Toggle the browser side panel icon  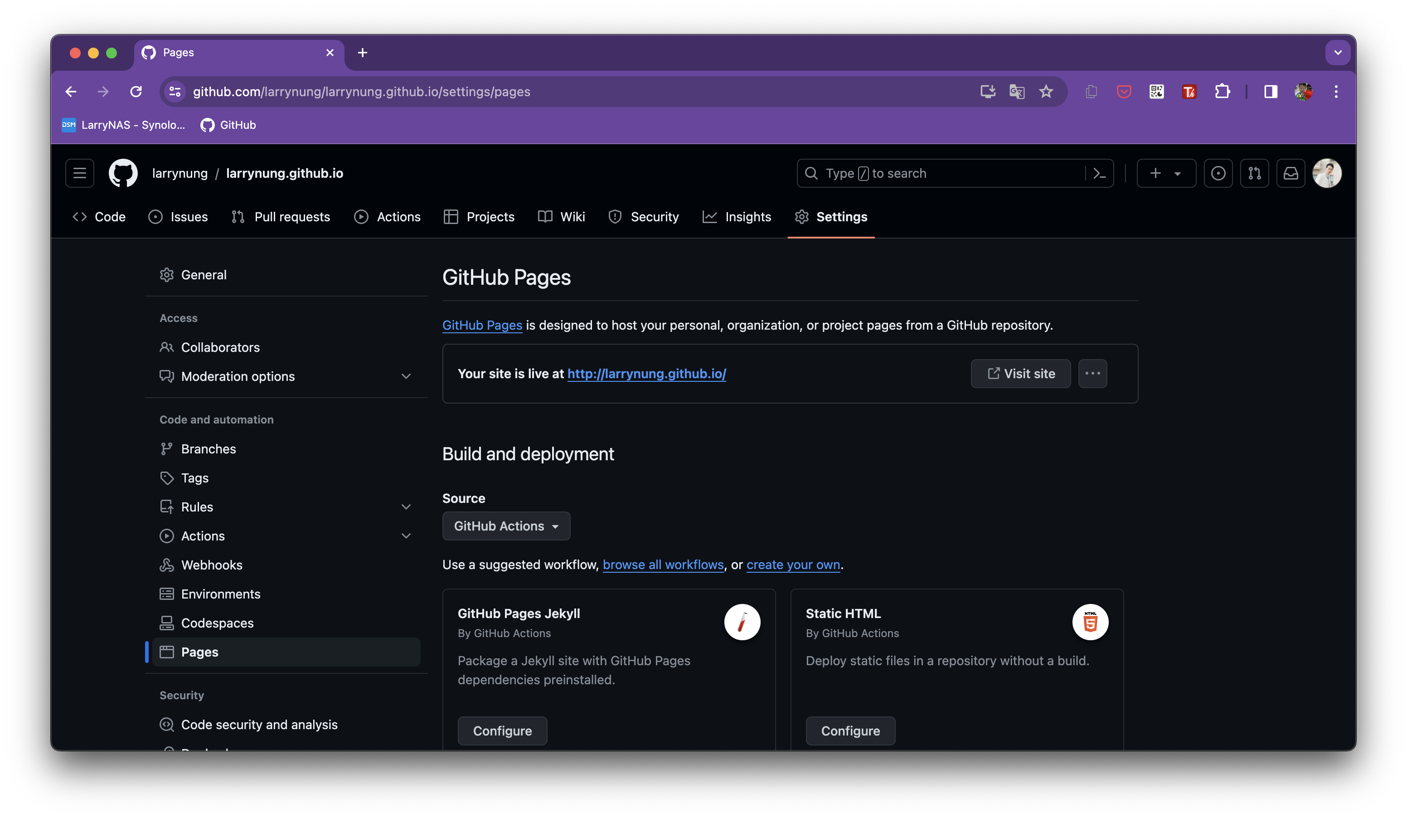pos(1271,92)
